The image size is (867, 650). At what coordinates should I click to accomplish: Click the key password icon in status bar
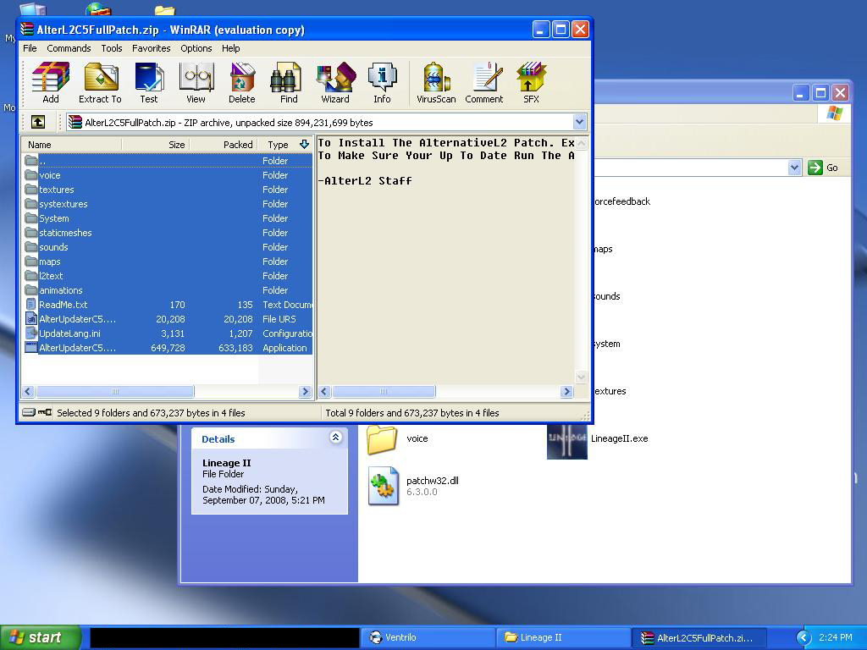click(x=45, y=412)
